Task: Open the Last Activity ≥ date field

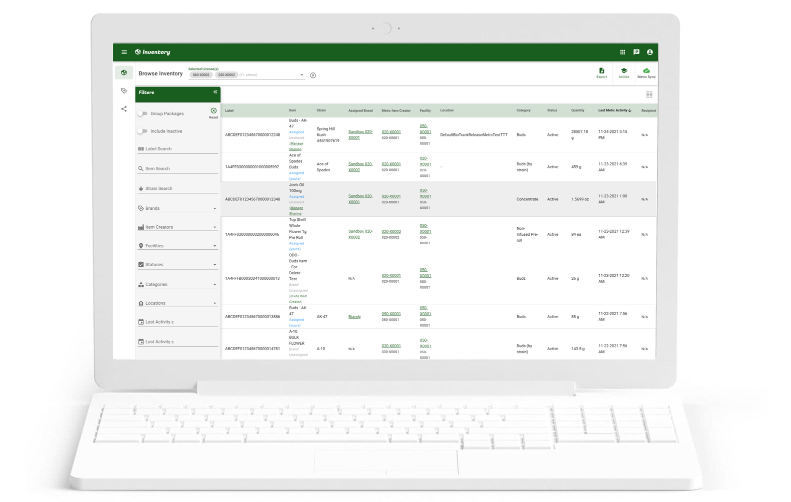Action: click(x=178, y=322)
